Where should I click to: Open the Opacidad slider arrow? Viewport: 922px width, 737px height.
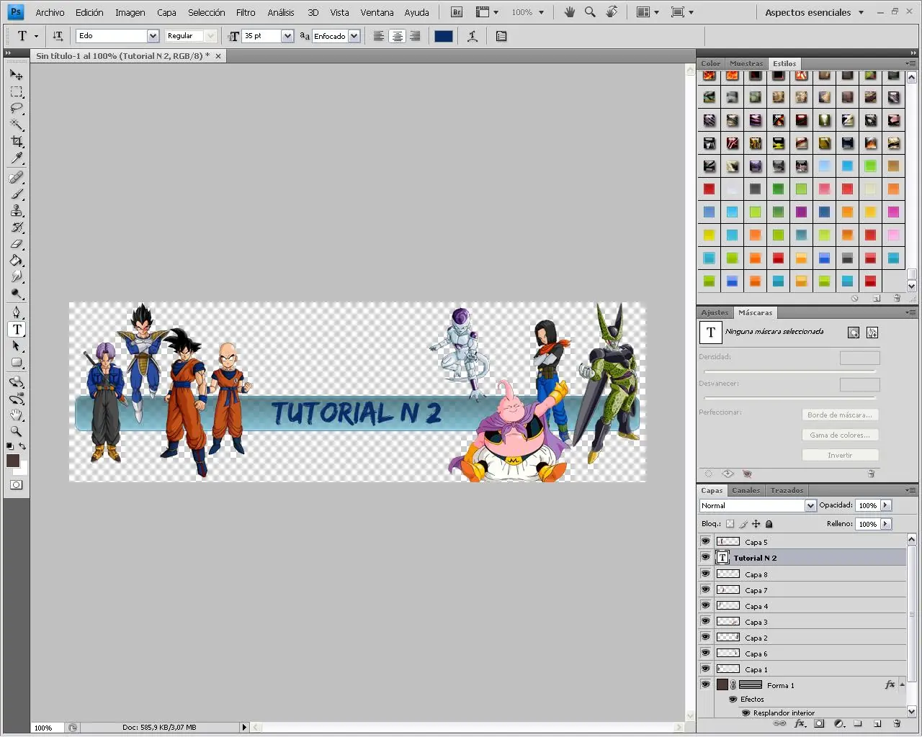[886, 505]
